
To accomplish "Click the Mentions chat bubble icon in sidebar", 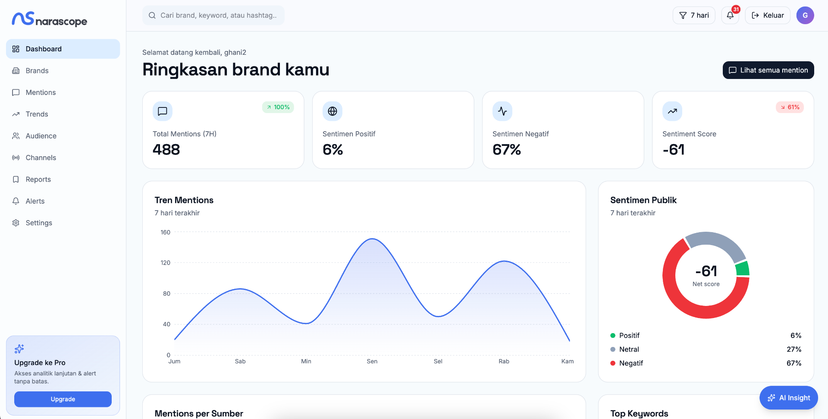I will (x=16, y=92).
